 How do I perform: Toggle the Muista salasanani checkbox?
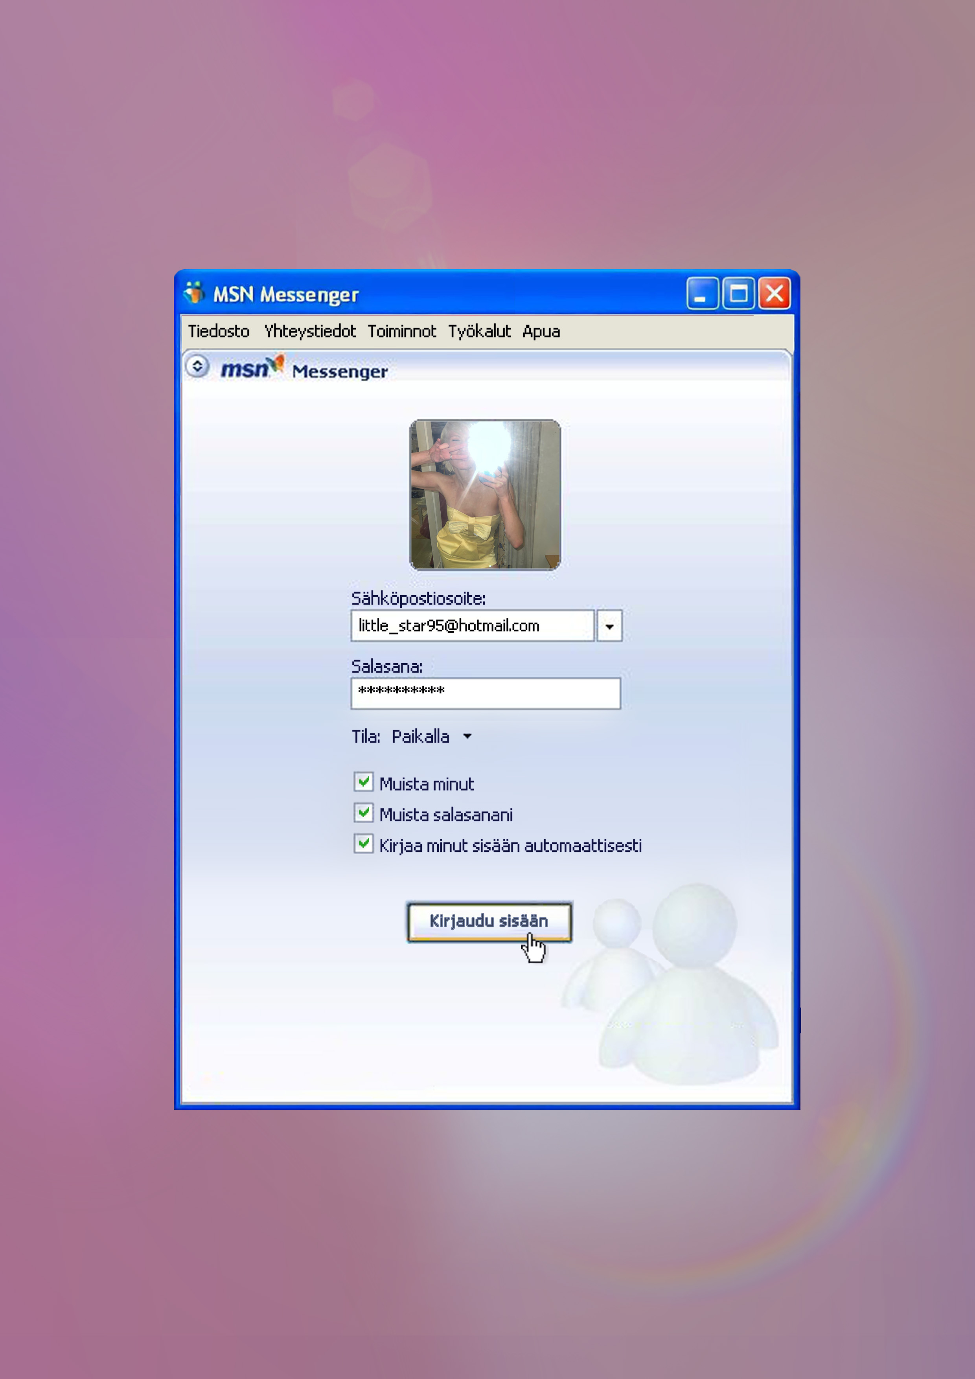pos(363,813)
